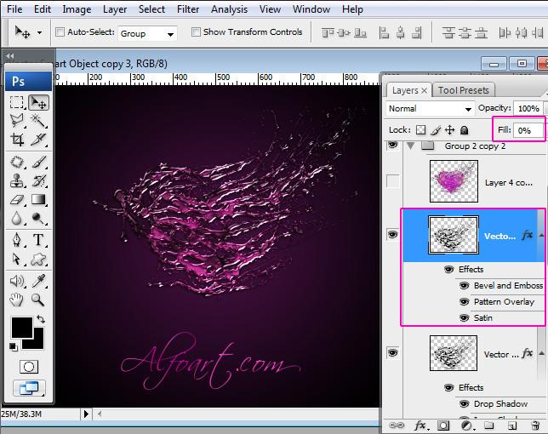The width and height of the screenshot is (548, 434).
Task: Click the Fill percentage field
Action: (528, 130)
